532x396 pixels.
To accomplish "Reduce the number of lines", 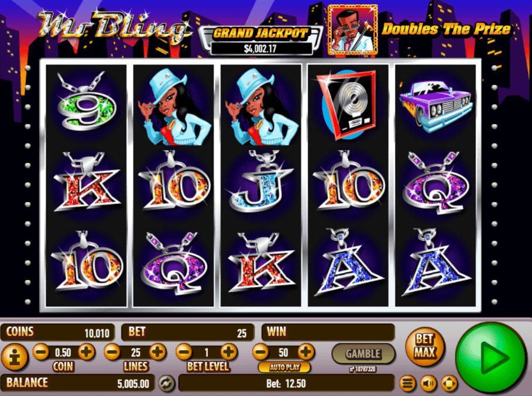I will pos(112,352).
